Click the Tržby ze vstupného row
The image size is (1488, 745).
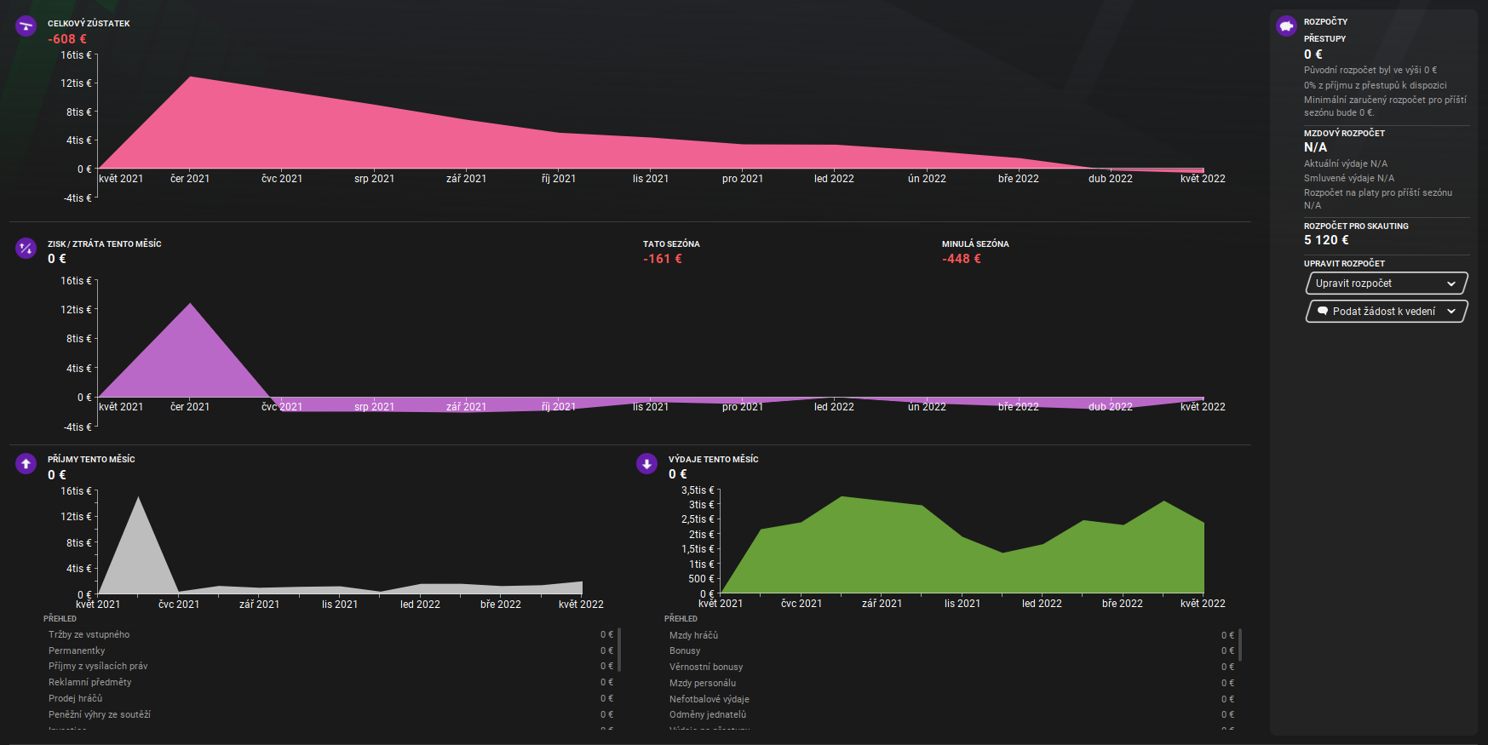[330, 634]
